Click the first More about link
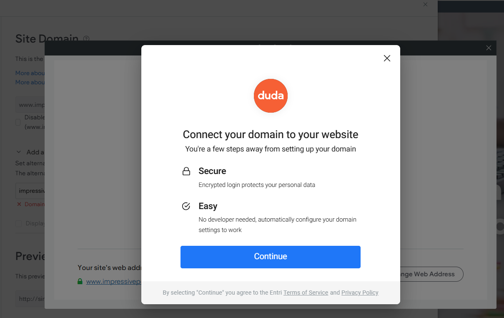 tap(30, 73)
